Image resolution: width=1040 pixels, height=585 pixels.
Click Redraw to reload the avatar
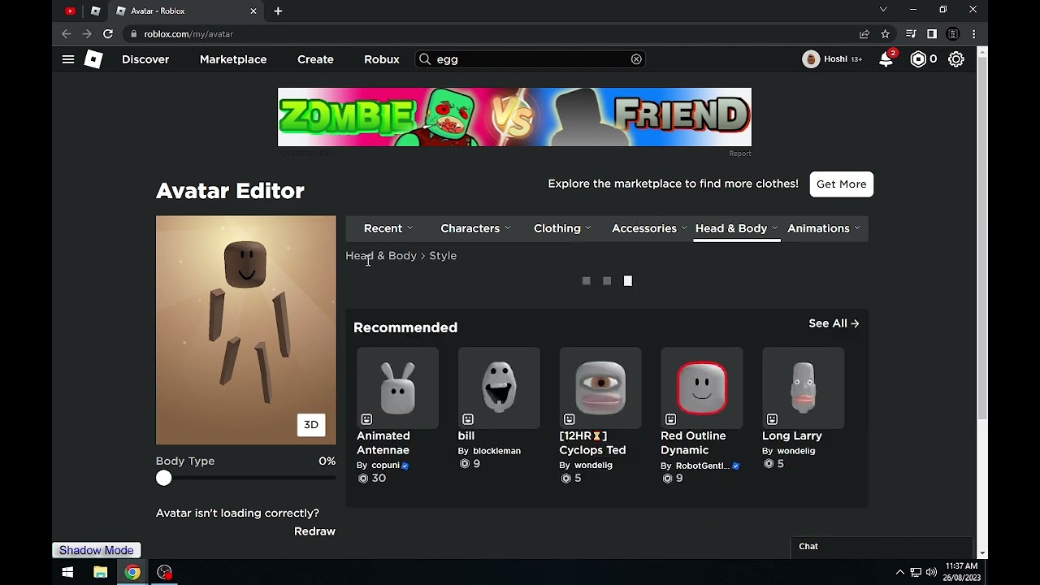pos(314,531)
